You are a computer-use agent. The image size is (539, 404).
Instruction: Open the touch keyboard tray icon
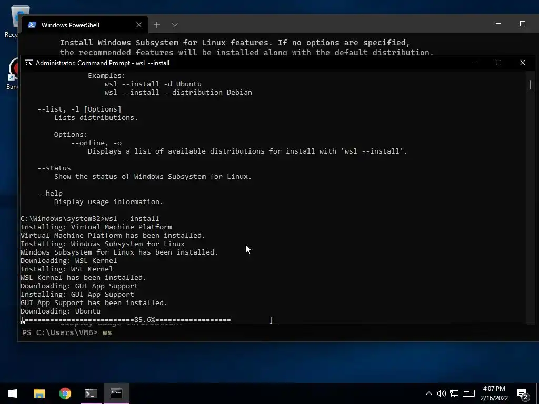click(x=468, y=393)
